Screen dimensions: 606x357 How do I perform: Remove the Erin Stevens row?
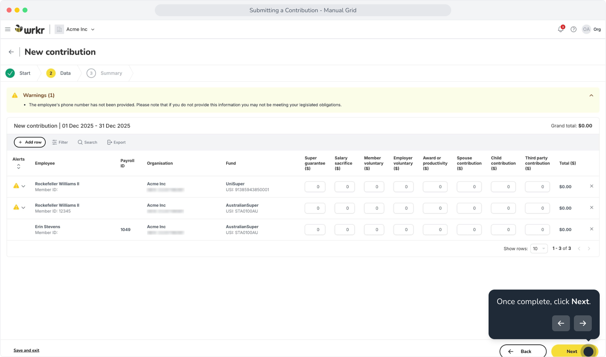tap(591, 229)
